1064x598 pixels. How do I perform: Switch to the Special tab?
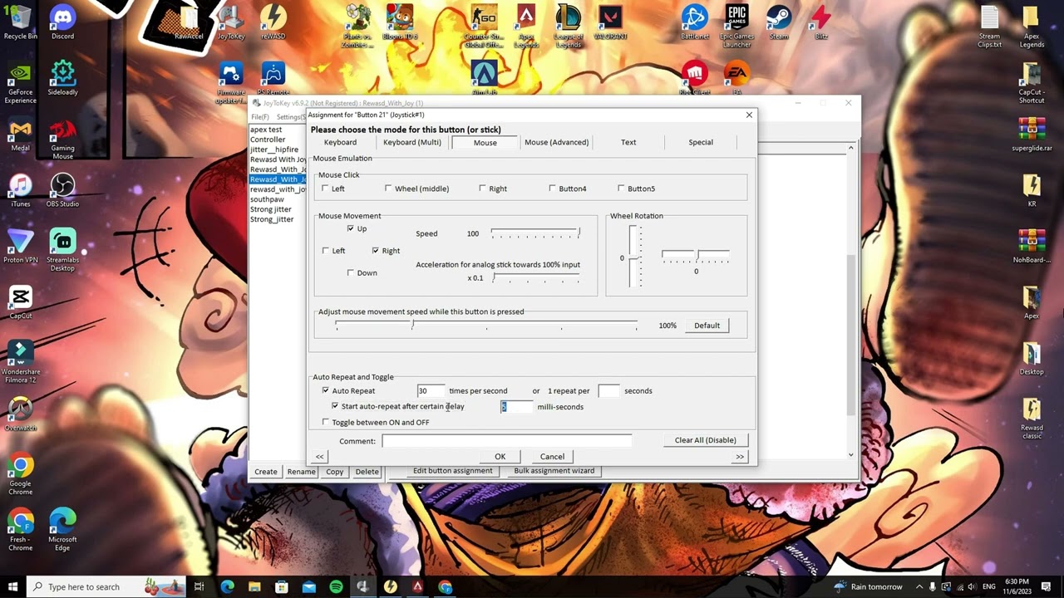coord(701,142)
